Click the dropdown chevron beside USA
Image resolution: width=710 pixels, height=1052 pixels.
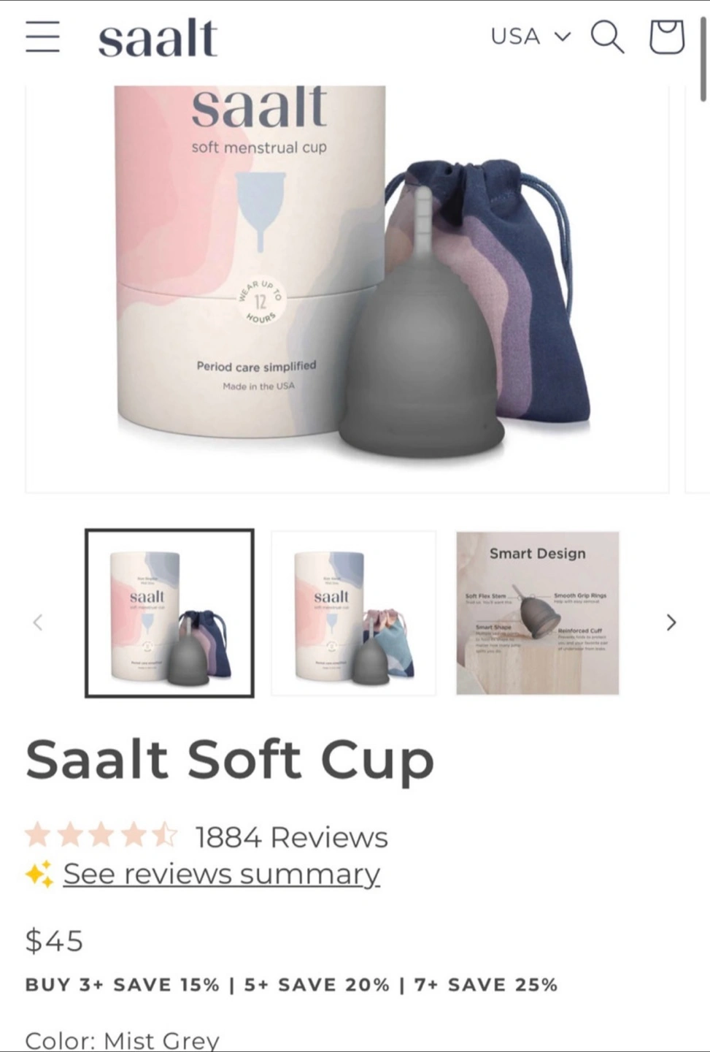(x=563, y=37)
